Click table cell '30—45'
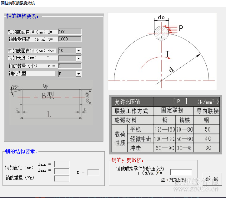 pyautogui.click(x=185, y=148)
